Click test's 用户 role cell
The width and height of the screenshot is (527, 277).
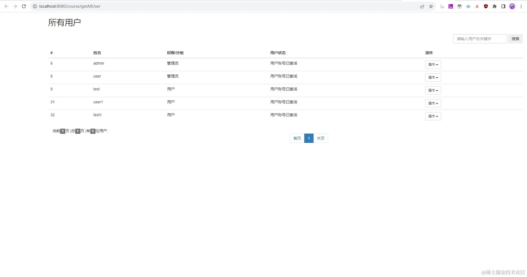point(171,89)
